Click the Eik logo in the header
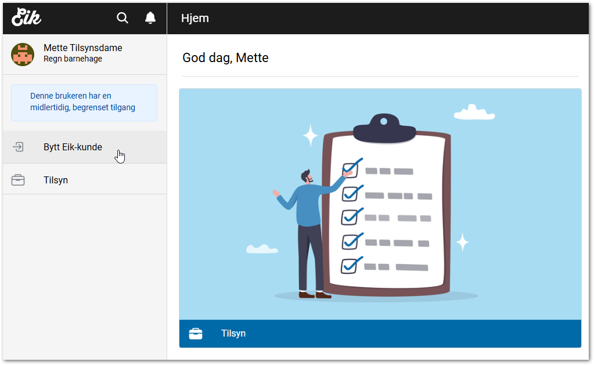Screen dimensions: 594x365 [x=26, y=17]
